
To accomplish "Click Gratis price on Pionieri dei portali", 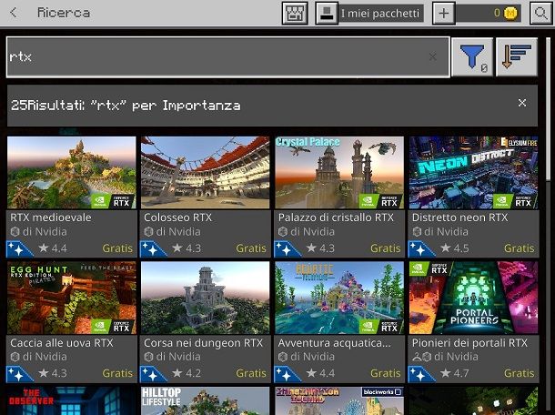I will [x=520, y=373].
